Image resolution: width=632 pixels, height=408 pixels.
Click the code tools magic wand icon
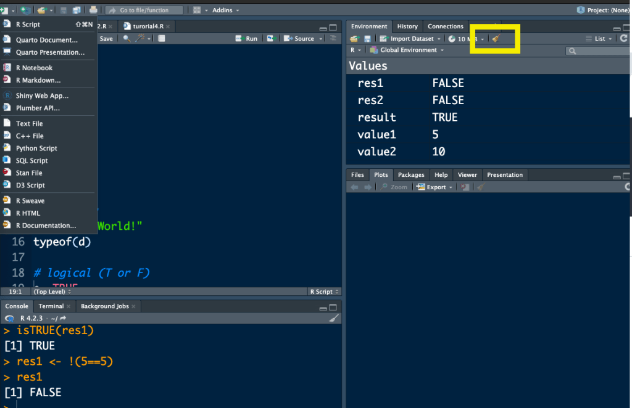140,38
